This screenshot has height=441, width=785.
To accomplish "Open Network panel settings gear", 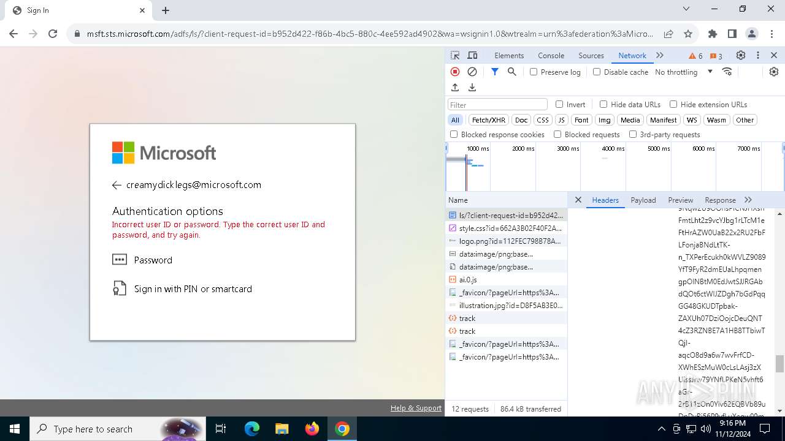I will [774, 72].
